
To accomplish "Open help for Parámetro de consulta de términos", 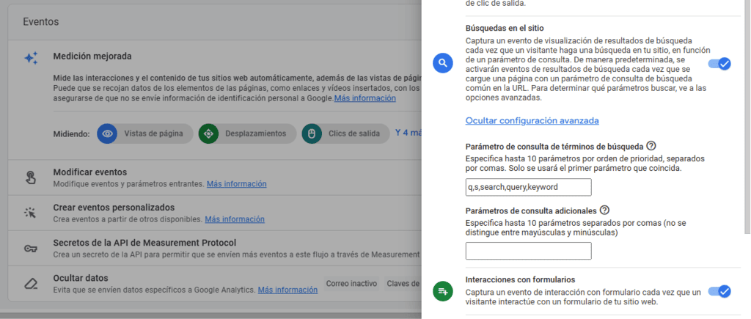I will point(651,145).
